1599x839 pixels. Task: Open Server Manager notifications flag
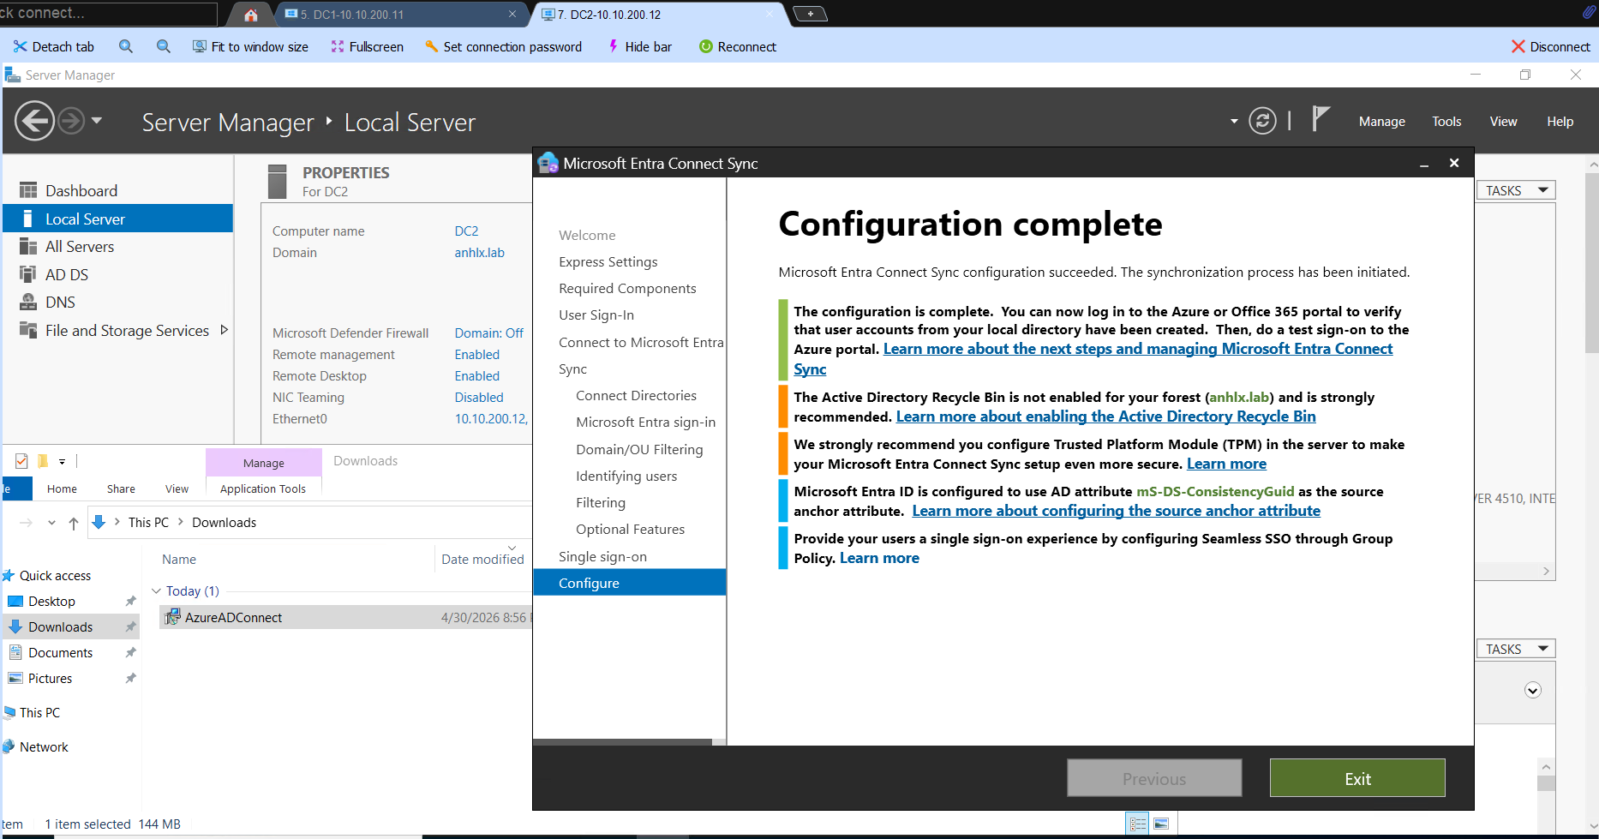coord(1321,119)
